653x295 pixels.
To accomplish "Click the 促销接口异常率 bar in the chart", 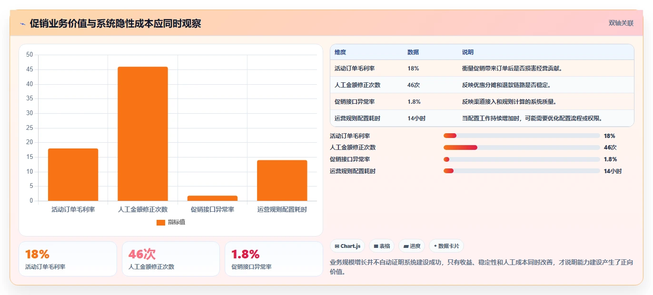I will tap(212, 198).
